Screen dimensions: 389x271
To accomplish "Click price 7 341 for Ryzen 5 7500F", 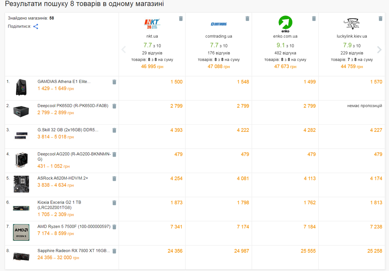I will (x=176, y=227).
